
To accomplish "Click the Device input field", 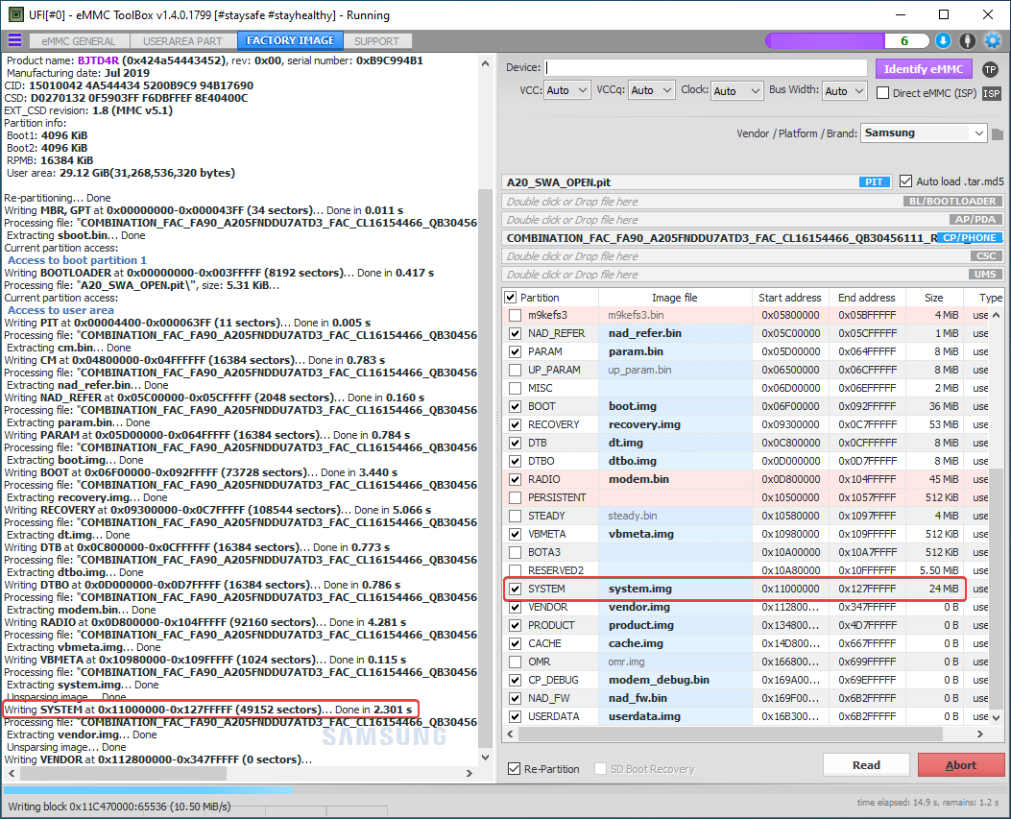I will coord(706,68).
